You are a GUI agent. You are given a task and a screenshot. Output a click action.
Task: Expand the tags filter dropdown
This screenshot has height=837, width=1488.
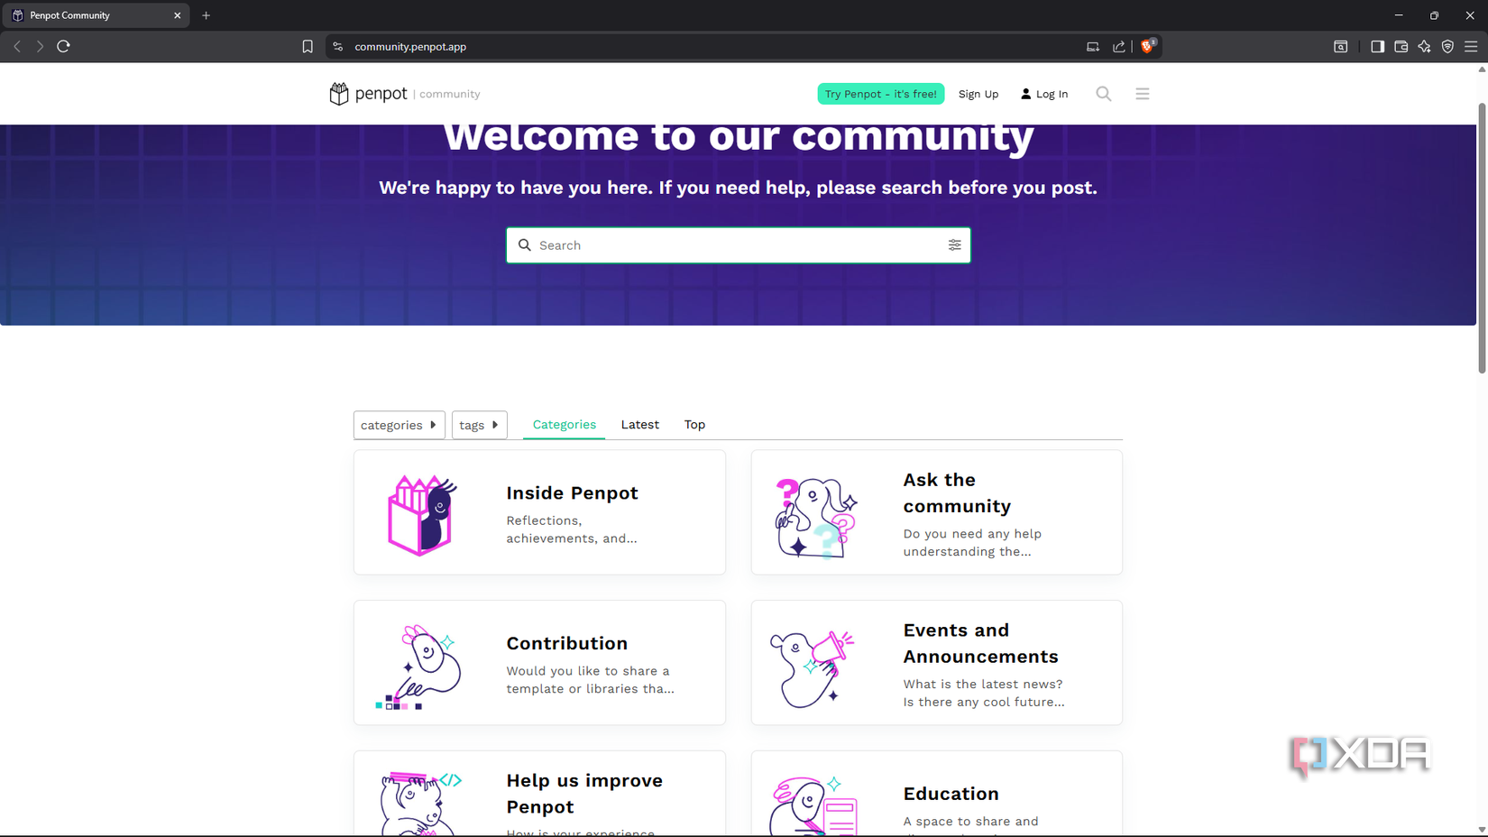(x=479, y=425)
